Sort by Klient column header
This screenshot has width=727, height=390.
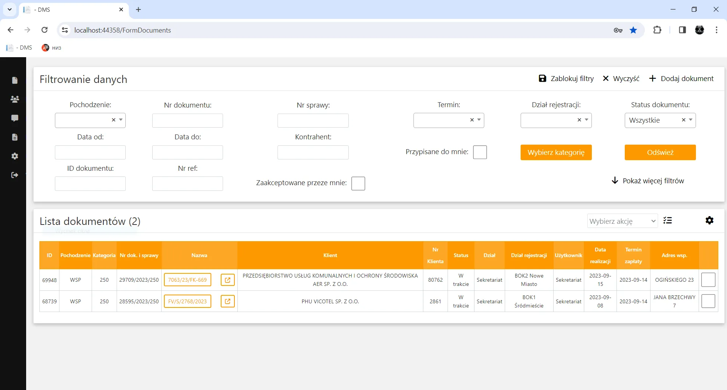coord(330,255)
